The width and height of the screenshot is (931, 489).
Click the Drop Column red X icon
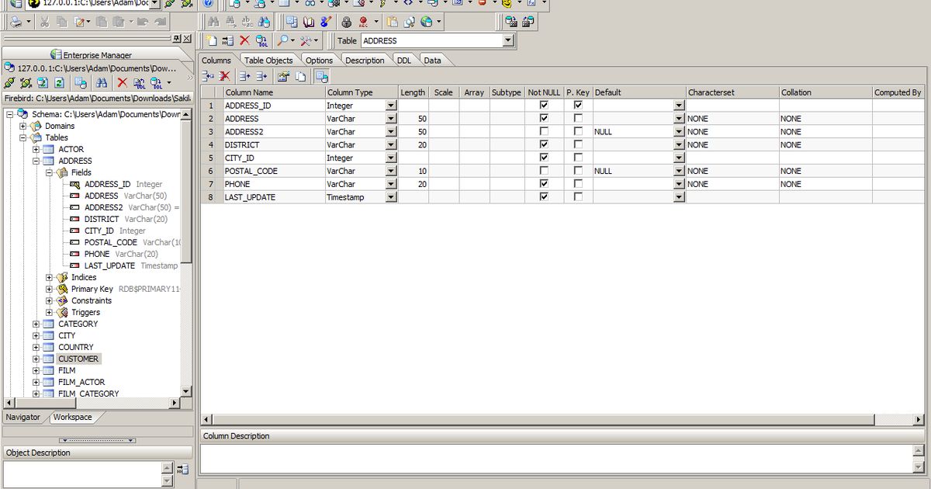tap(225, 75)
